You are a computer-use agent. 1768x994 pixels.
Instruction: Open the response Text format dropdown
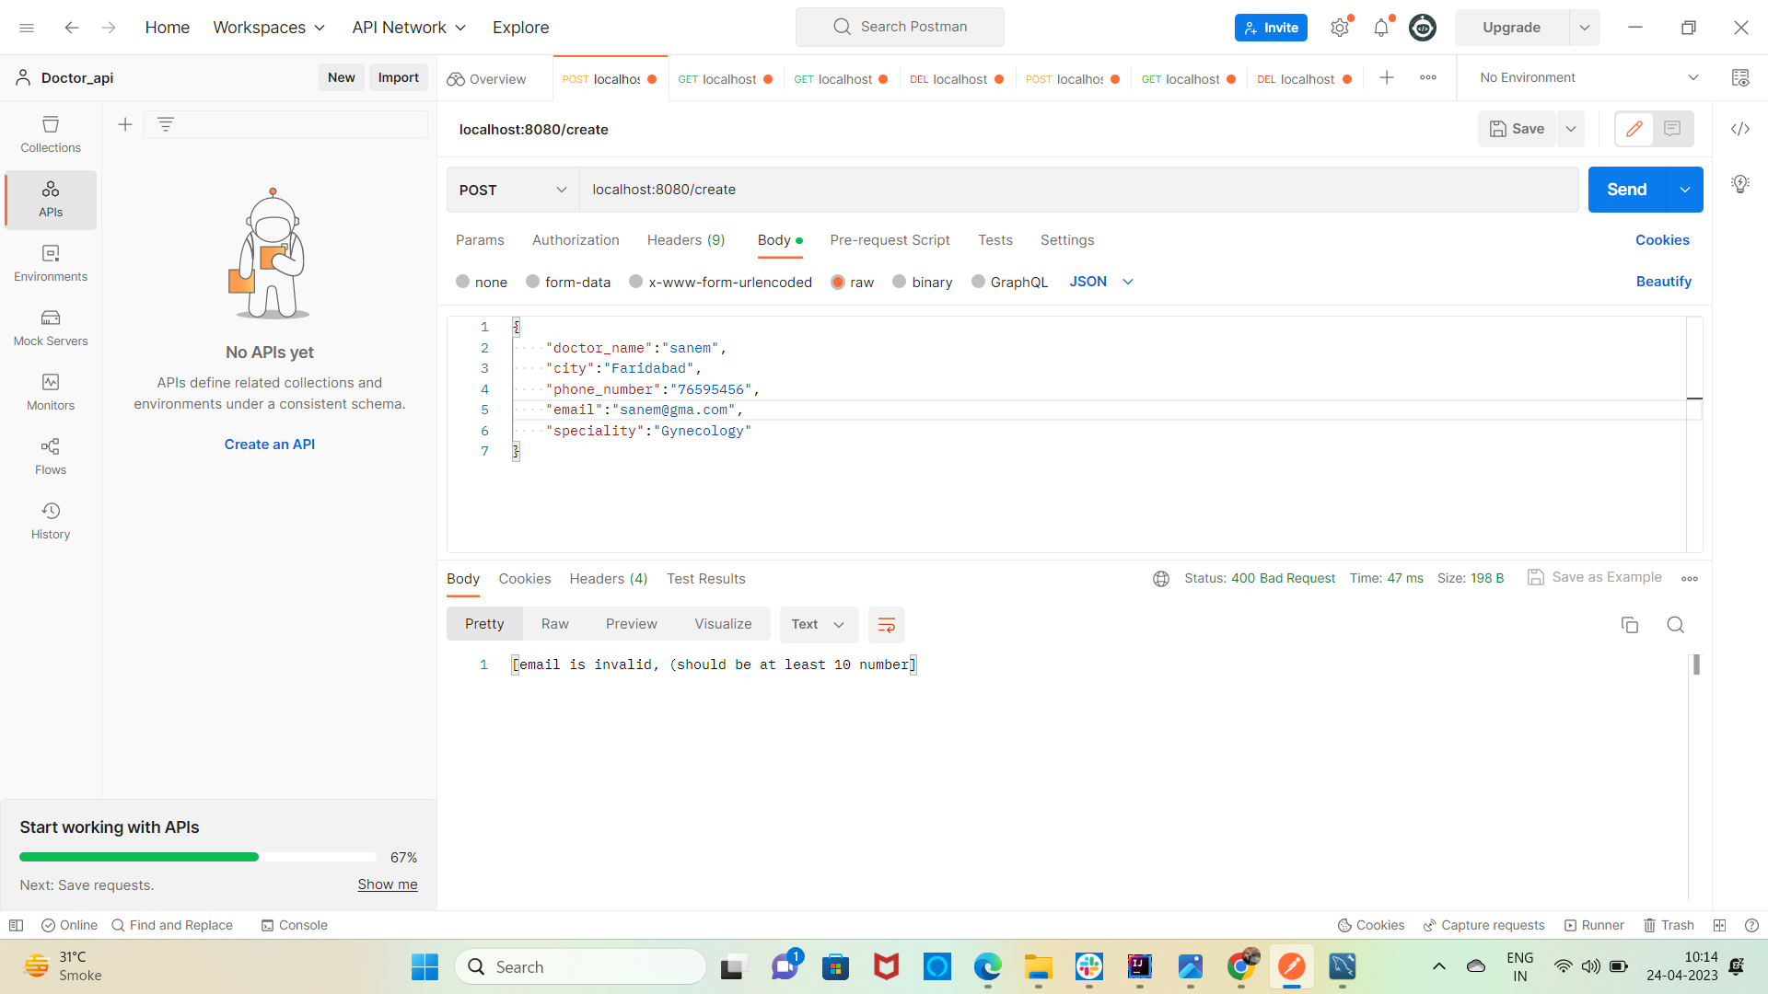click(x=819, y=625)
